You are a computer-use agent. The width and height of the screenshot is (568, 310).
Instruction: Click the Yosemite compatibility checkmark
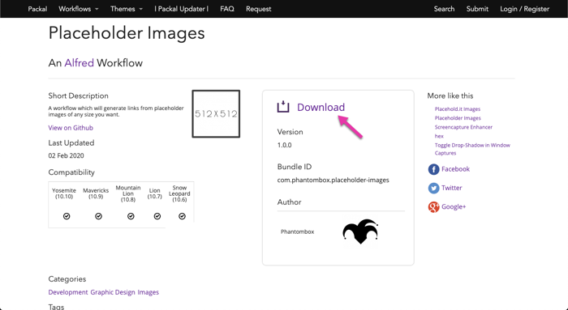point(67,216)
